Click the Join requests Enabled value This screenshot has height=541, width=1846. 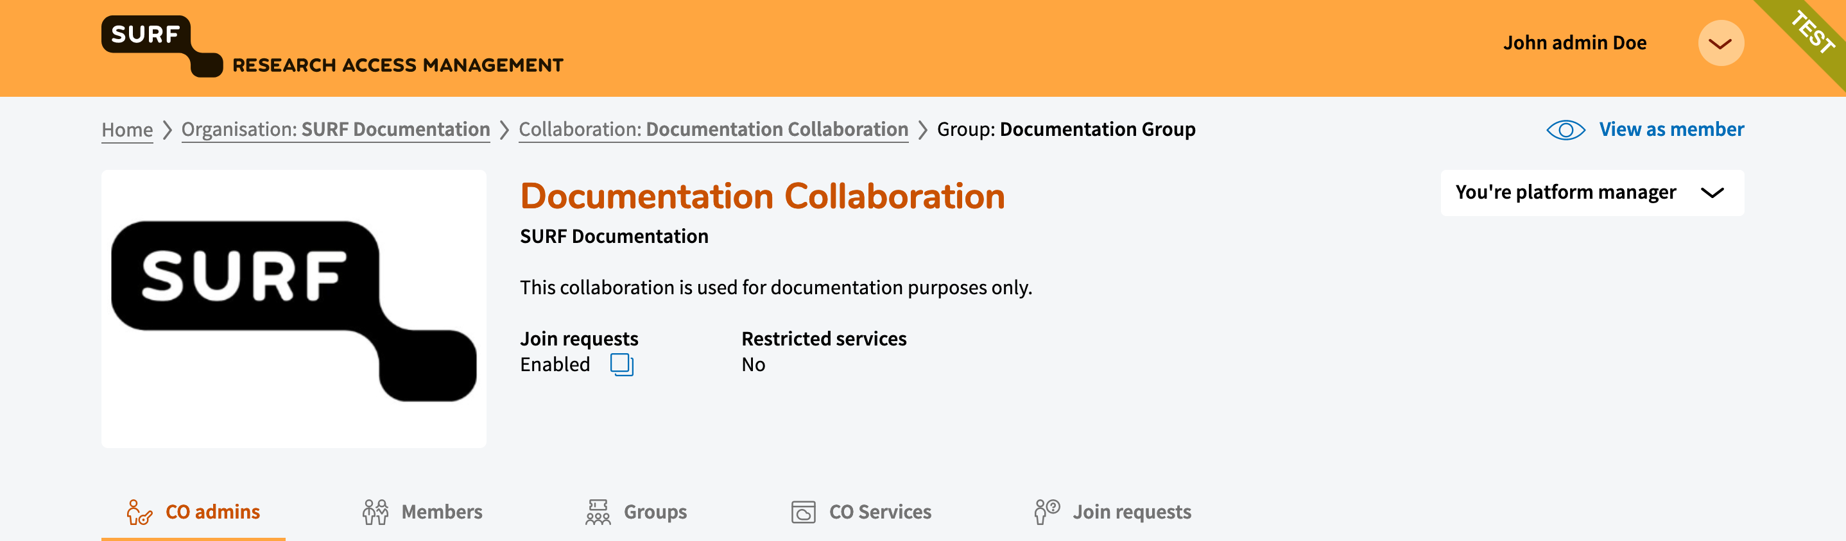[555, 364]
